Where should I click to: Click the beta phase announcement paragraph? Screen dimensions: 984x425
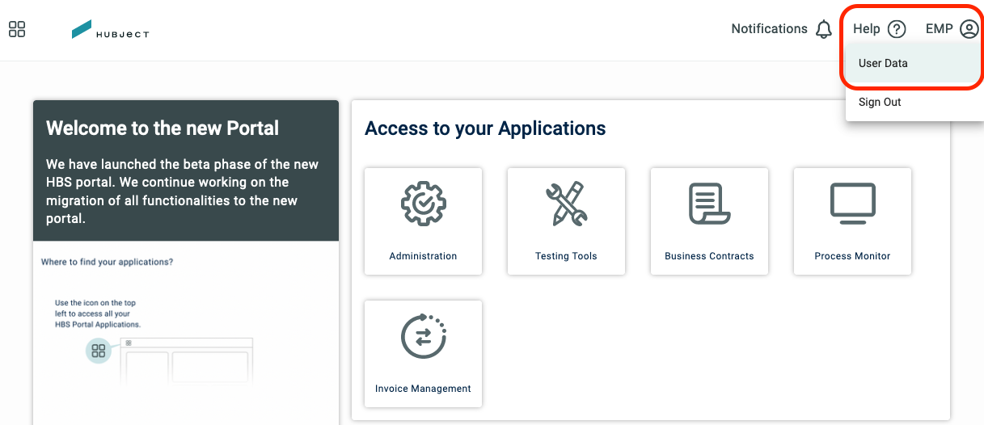tap(183, 191)
